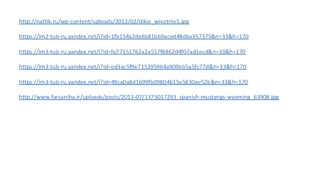Screen dimensions: 335x188
Task: Visit the yandex link ending in 30ae52b&n=33&h=170
Action: pos(134,82)
